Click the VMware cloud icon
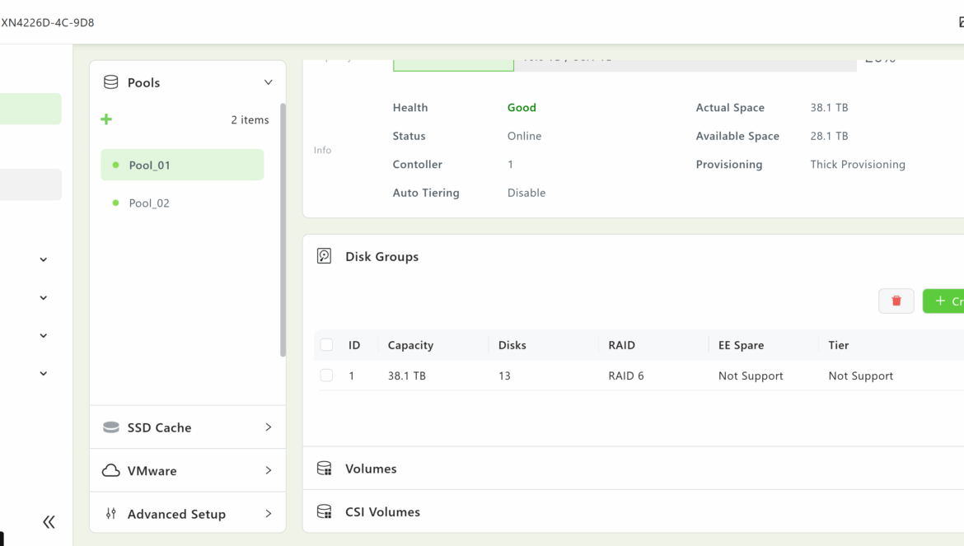 coord(110,470)
